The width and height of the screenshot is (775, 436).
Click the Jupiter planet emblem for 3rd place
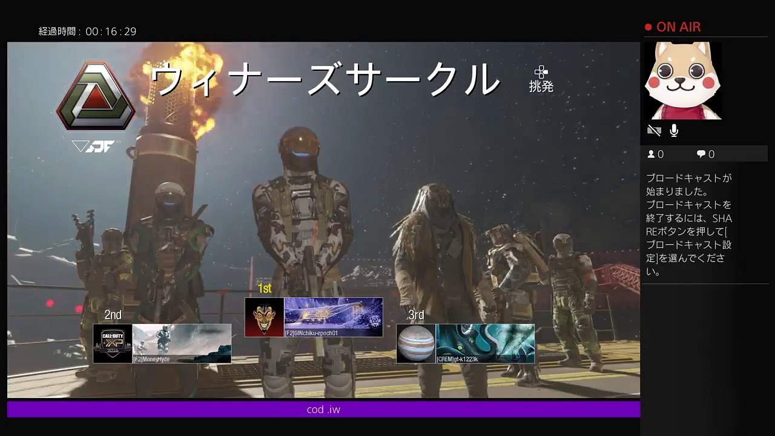[x=416, y=343]
